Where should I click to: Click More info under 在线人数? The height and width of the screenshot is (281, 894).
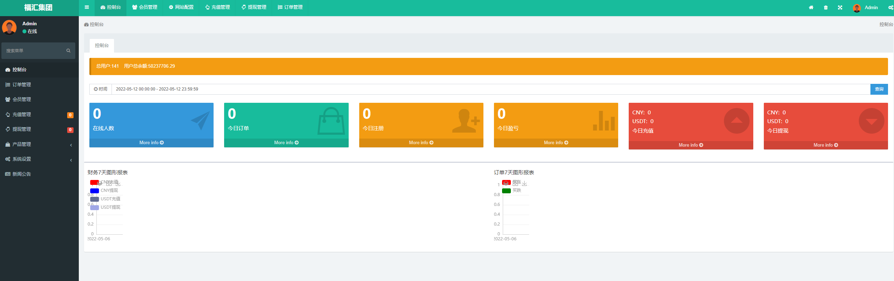pos(151,143)
